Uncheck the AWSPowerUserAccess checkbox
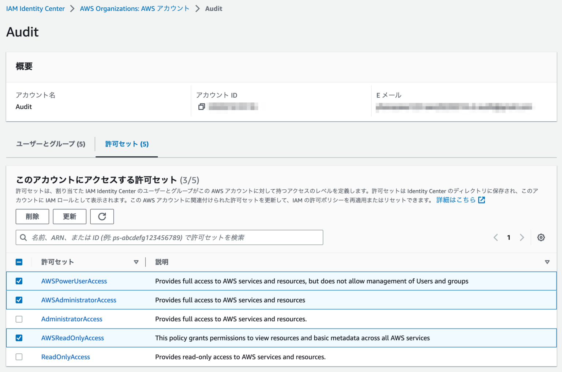Image resolution: width=562 pixels, height=372 pixels. (19, 281)
